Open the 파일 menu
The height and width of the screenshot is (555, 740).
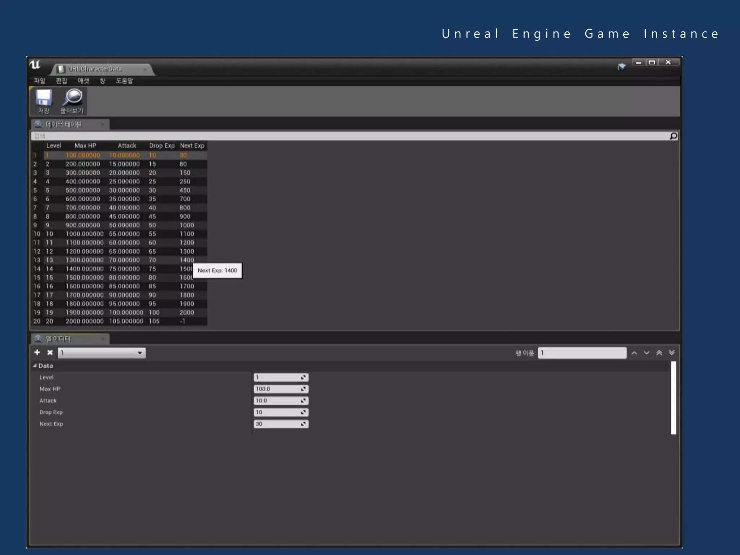[x=39, y=81]
